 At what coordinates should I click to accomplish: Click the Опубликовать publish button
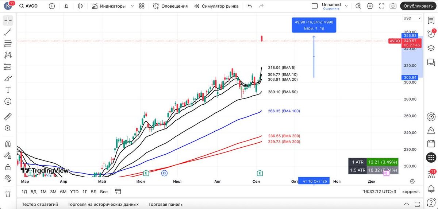[x=418, y=6]
